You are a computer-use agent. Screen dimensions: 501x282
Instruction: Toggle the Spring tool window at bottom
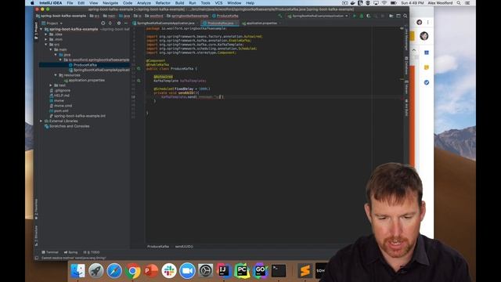click(x=70, y=252)
